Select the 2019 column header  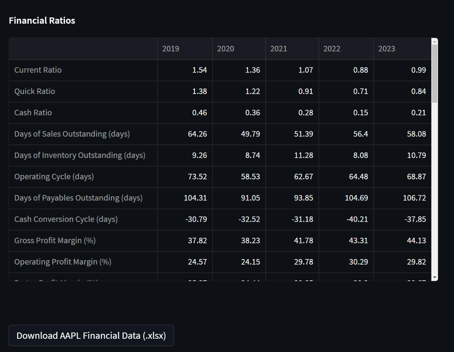point(185,49)
